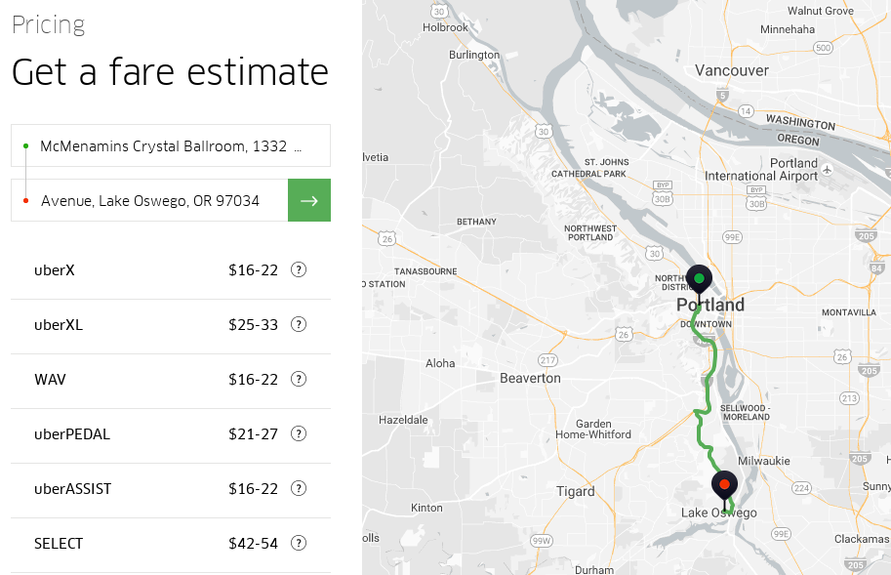Pick the uberPEDAL ride option
This screenshot has width=891, height=575.
point(72,433)
